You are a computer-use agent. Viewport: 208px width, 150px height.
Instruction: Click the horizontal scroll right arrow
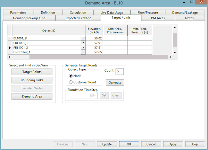pyautogui.click(x=170, y=57)
